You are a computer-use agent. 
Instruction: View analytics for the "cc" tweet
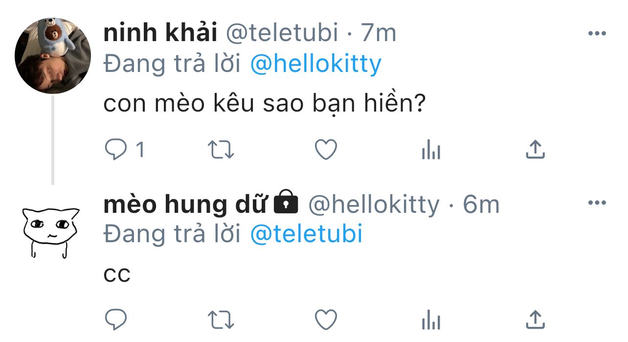click(x=431, y=321)
